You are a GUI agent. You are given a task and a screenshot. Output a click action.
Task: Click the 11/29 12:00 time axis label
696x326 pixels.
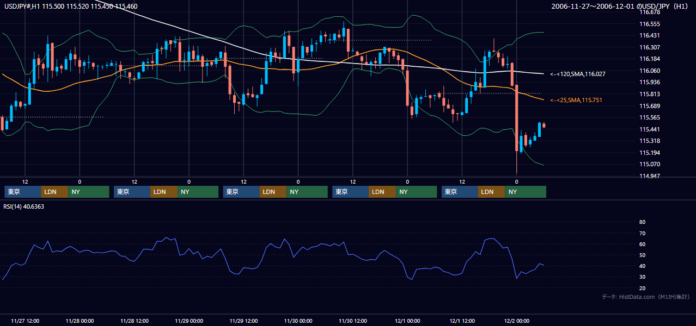pyautogui.click(x=243, y=321)
